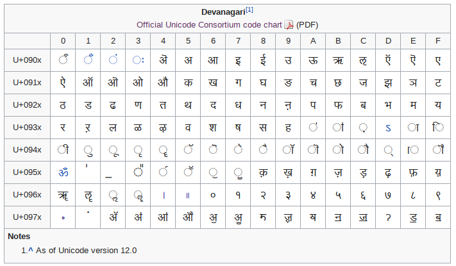
Task: Click the column header 'D'
Action: point(388,41)
